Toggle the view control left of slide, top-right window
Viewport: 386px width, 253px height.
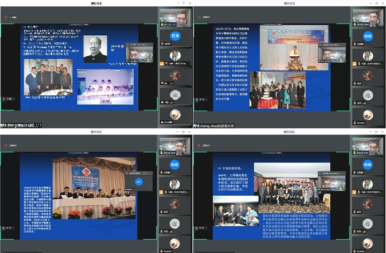(196, 99)
